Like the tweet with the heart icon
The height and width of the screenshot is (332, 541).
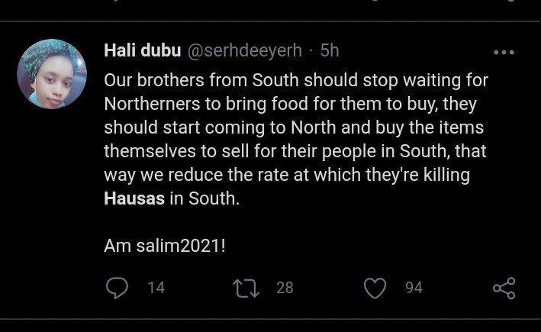[374, 288]
